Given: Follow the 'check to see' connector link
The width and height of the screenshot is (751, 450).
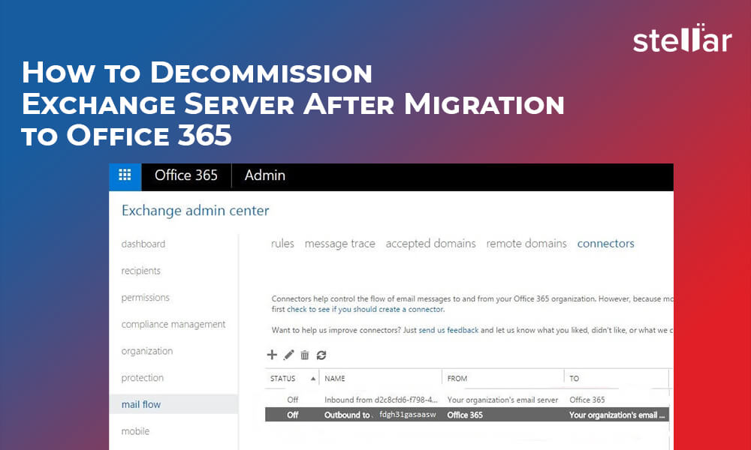Looking at the screenshot, I should click(x=309, y=309).
